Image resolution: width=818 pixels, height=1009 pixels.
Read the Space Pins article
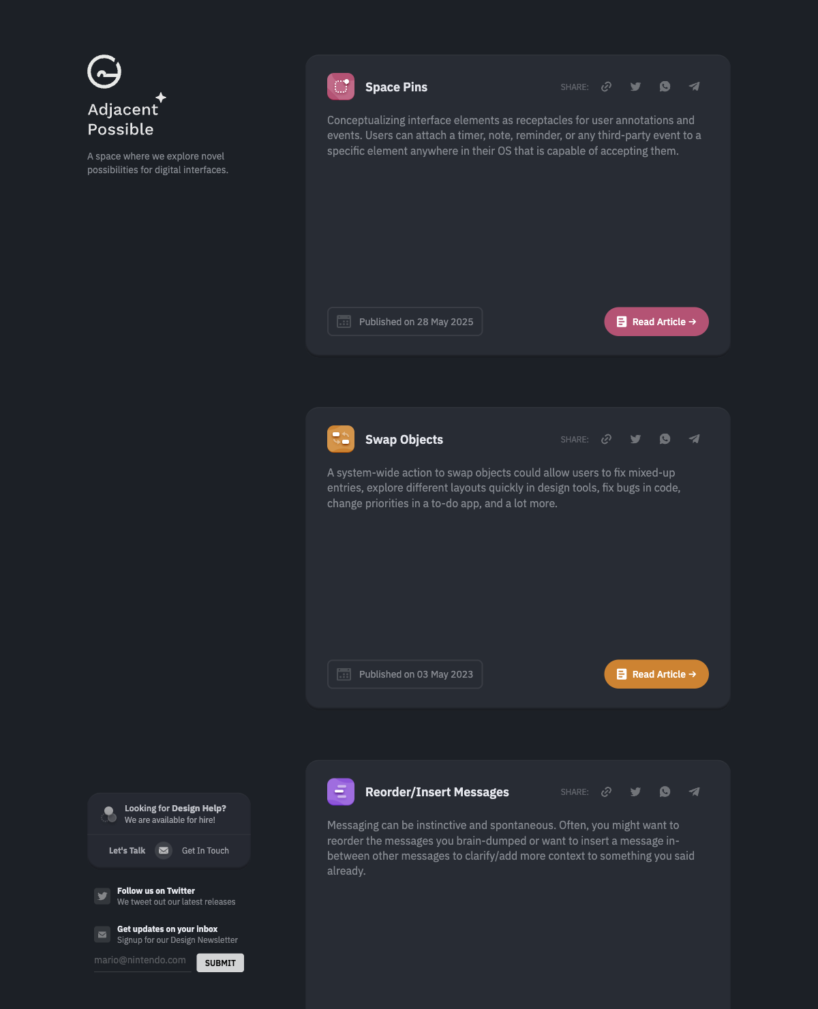click(656, 322)
